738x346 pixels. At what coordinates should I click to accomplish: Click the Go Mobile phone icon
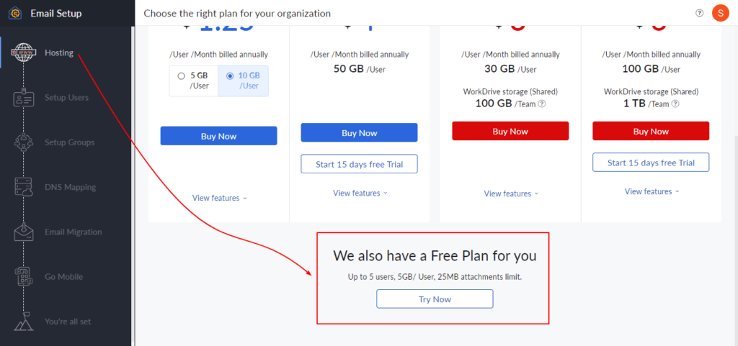coord(23,277)
